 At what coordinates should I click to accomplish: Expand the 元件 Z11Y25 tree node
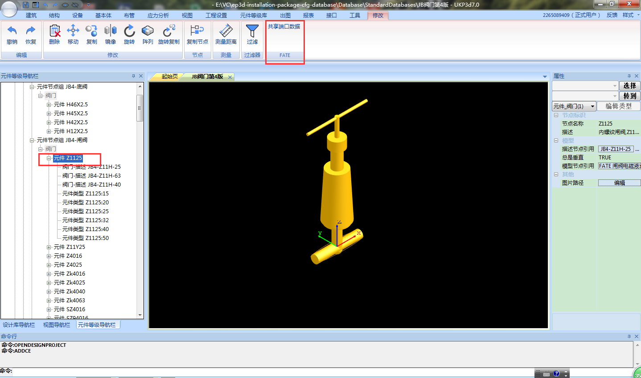tap(49, 247)
